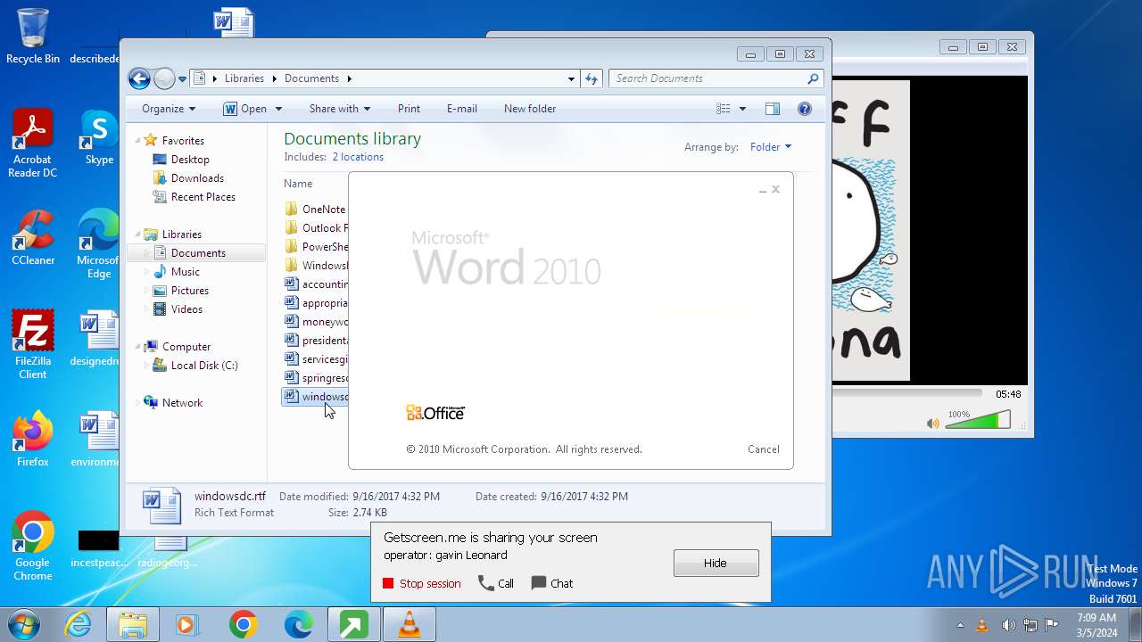Click Stop session in Getscreen.me banner

(x=421, y=583)
